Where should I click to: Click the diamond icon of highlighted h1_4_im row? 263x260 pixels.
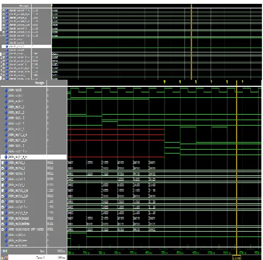(x=6, y=157)
